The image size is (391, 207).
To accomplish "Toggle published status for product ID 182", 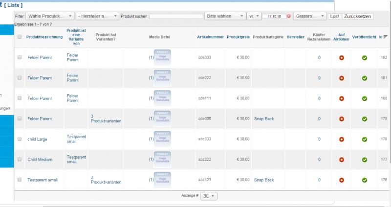I will (x=364, y=58).
